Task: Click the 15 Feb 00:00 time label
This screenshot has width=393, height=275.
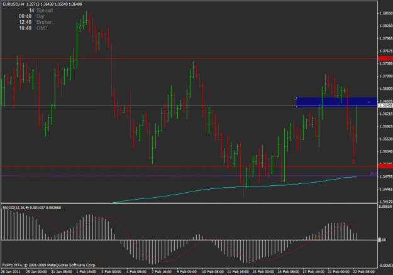Action: point(263,272)
